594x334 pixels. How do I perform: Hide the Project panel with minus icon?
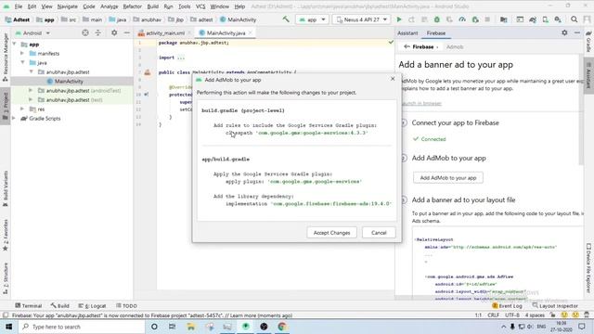click(126, 33)
